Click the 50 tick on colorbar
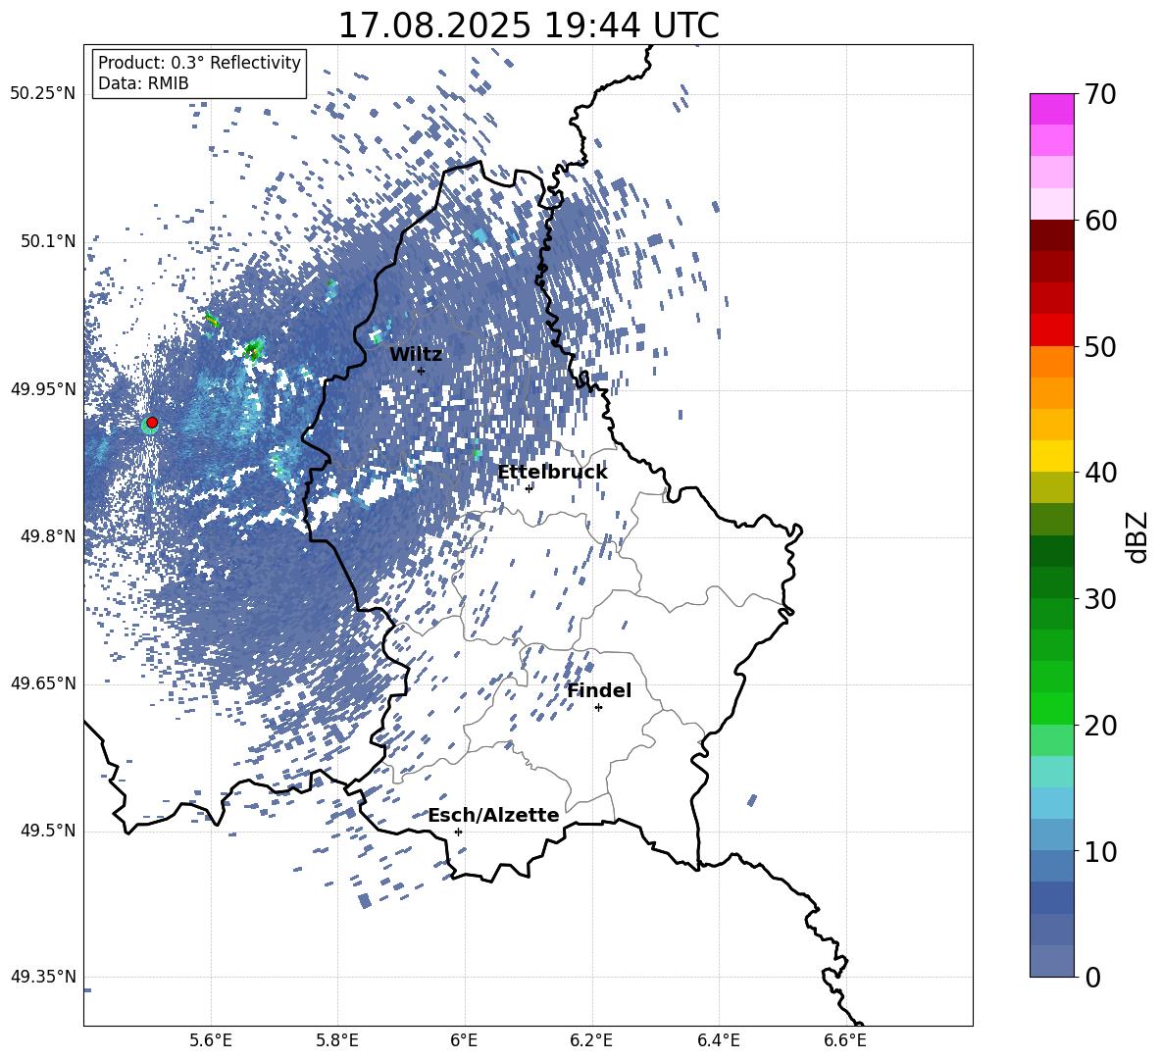The height and width of the screenshot is (1060, 1161). click(1100, 346)
